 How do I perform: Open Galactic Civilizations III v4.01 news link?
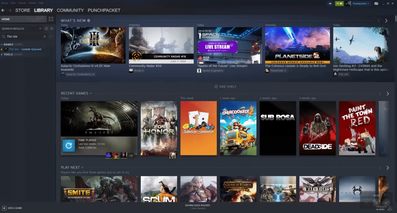point(85,68)
